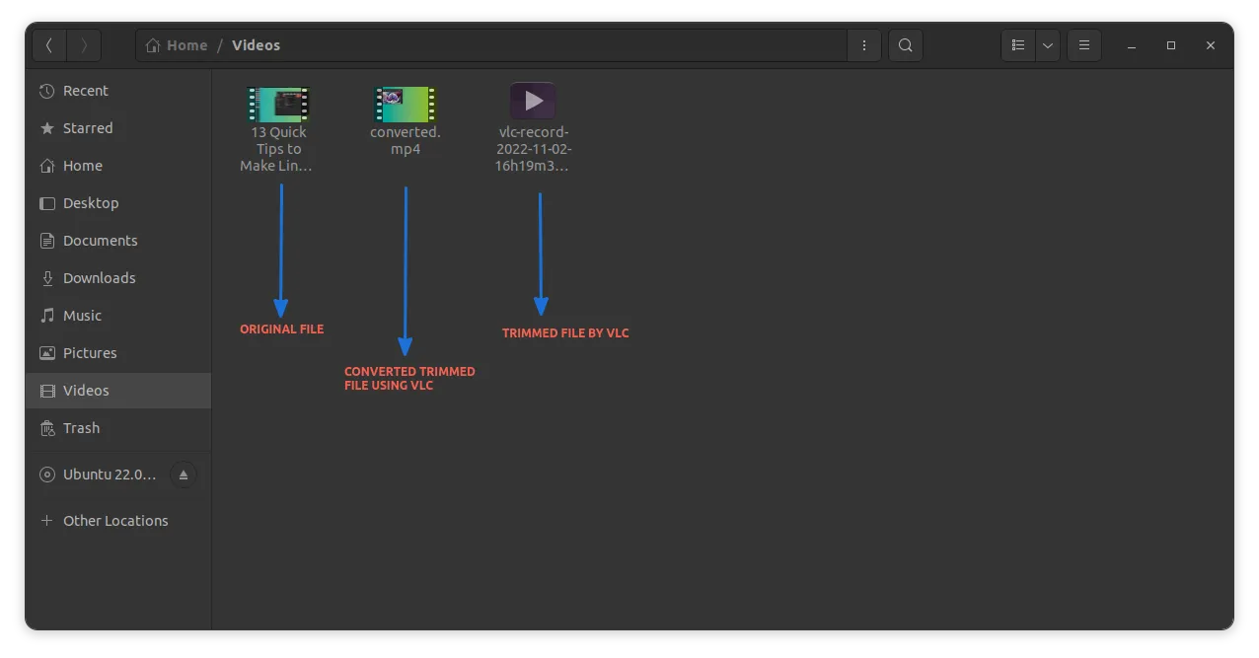
Task: Open Other Locations in sidebar
Action: [114, 521]
